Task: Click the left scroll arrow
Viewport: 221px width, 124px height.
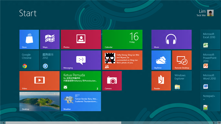Action: click(4, 123)
